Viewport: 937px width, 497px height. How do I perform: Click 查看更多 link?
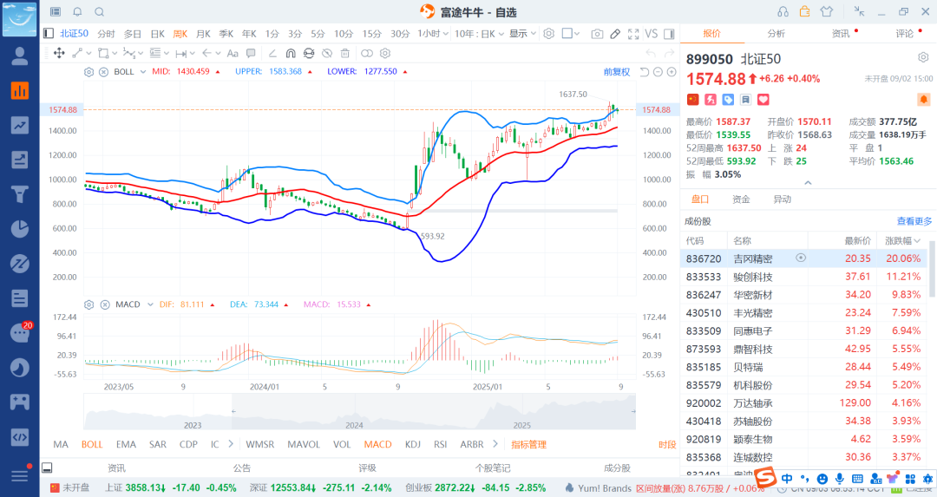914,221
